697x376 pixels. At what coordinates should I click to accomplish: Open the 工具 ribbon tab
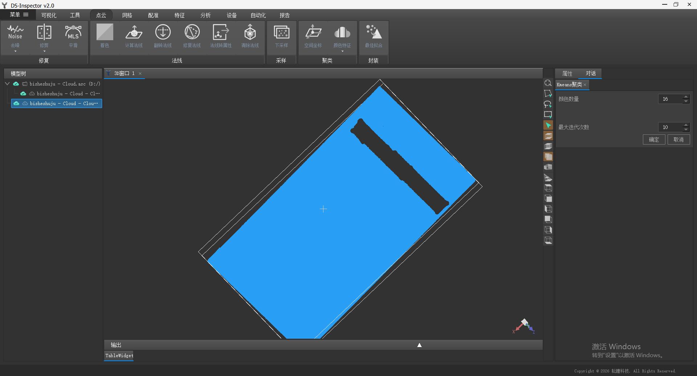coord(75,15)
